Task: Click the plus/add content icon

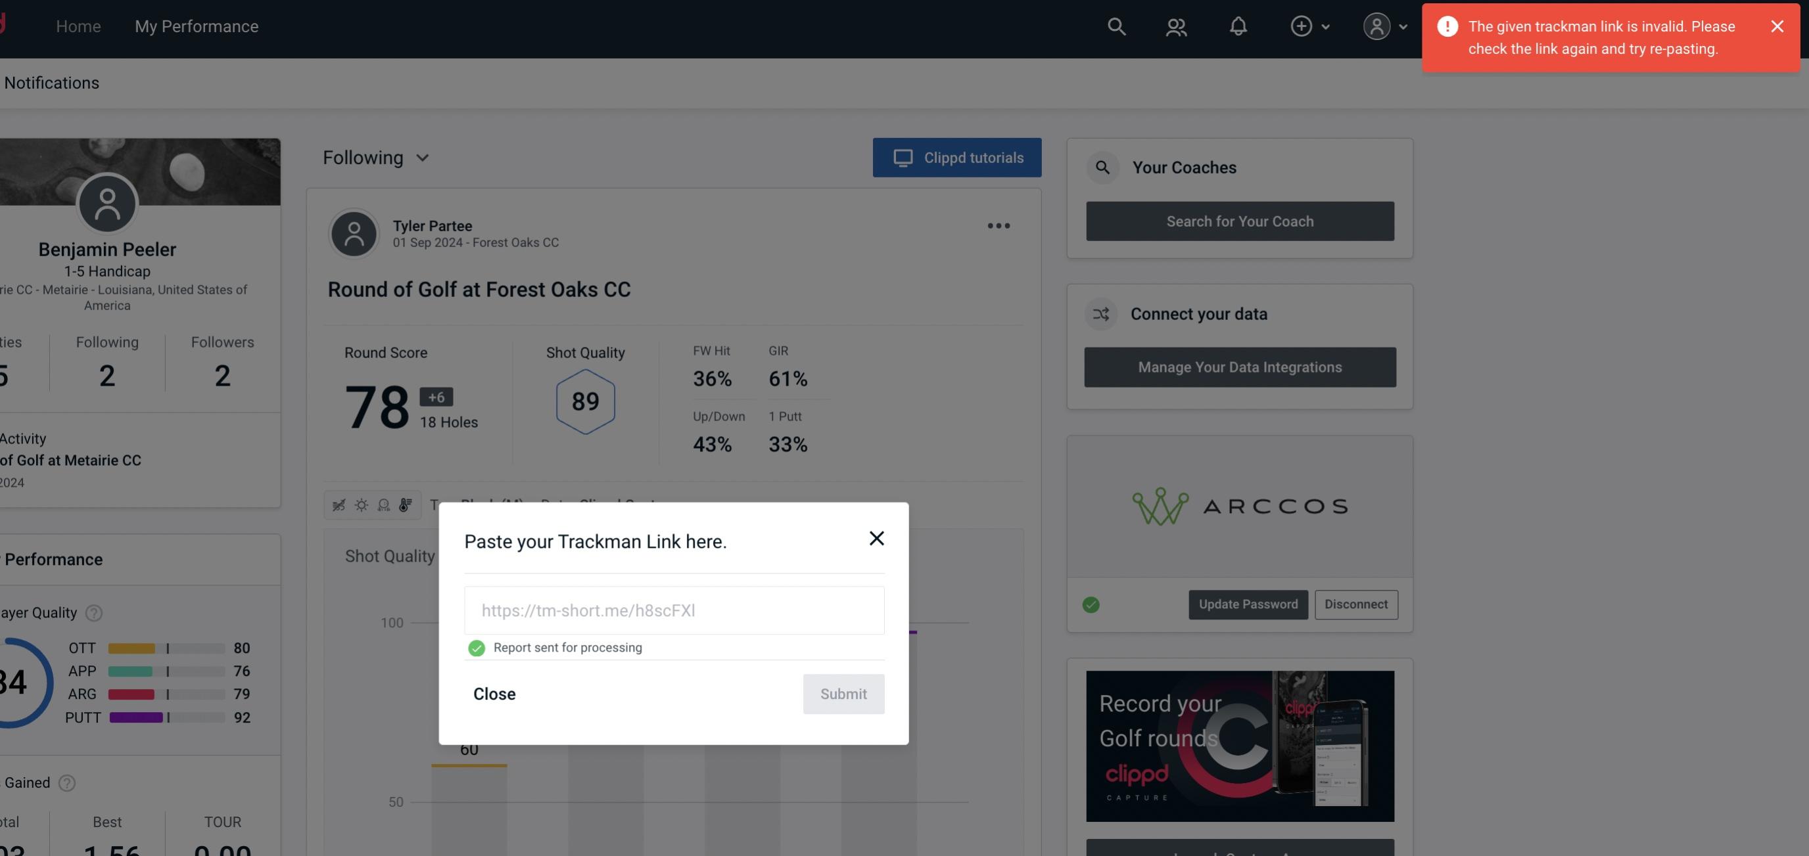Action: coord(1302,26)
